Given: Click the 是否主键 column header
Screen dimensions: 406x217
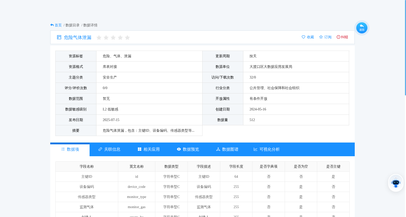Looking at the screenshot, I should pos(333,167).
